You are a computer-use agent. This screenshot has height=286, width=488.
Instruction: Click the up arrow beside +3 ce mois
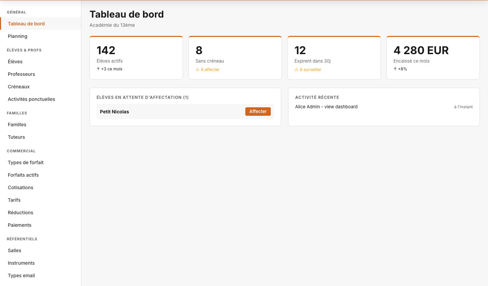98,69
